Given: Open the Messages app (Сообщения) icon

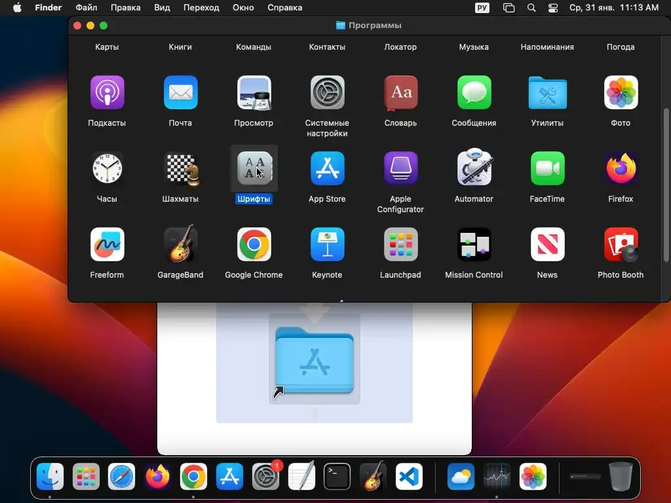Looking at the screenshot, I should [474, 92].
